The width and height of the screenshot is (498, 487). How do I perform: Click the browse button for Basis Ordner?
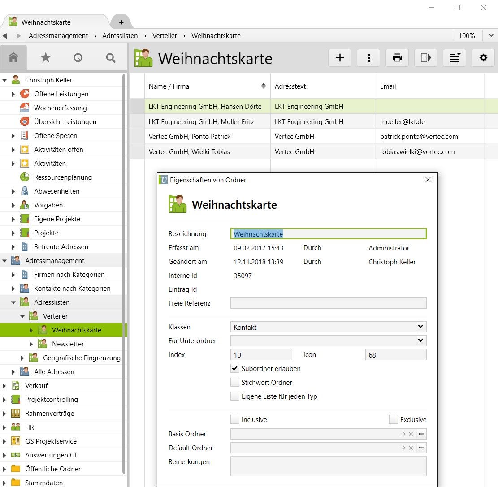pos(421,434)
